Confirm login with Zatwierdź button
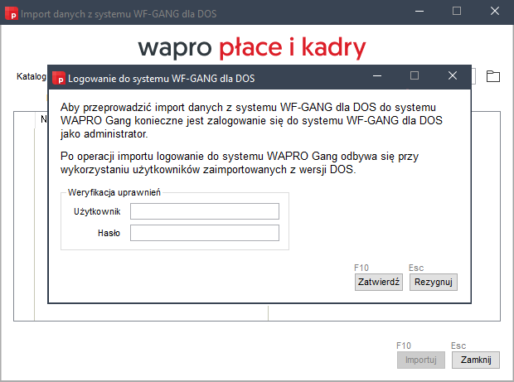The height and width of the screenshot is (382, 514). (379, 282)
